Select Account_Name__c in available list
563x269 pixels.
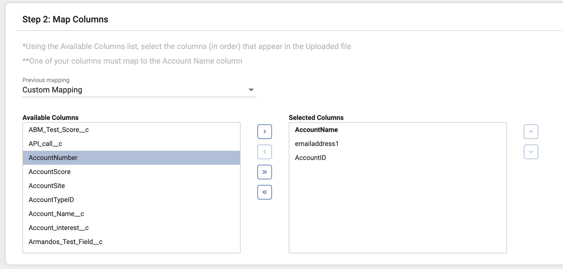tap(56, 214)
